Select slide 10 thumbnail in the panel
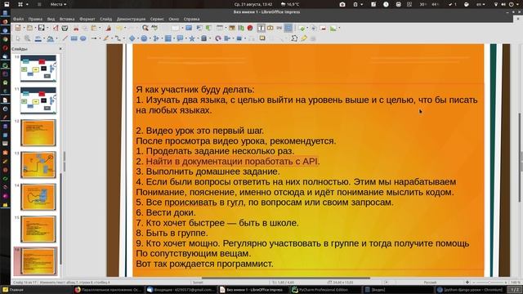 click(x=38, y=69)
